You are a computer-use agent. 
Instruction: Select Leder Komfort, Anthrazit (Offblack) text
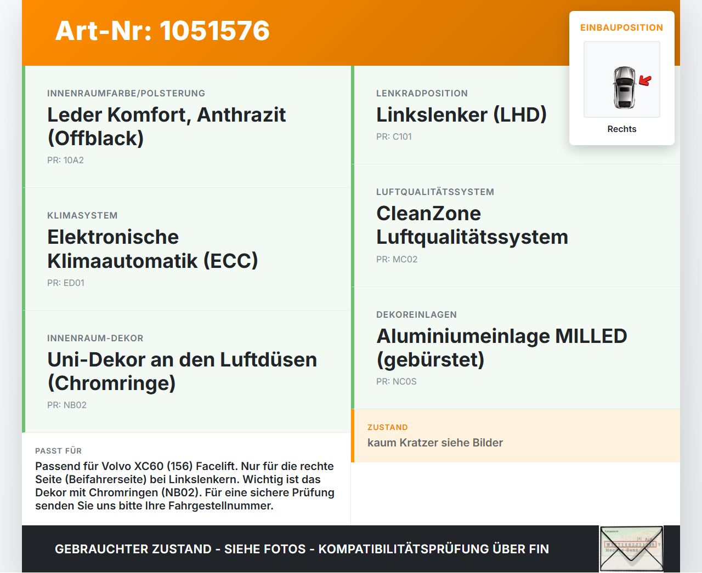(166, 127)
